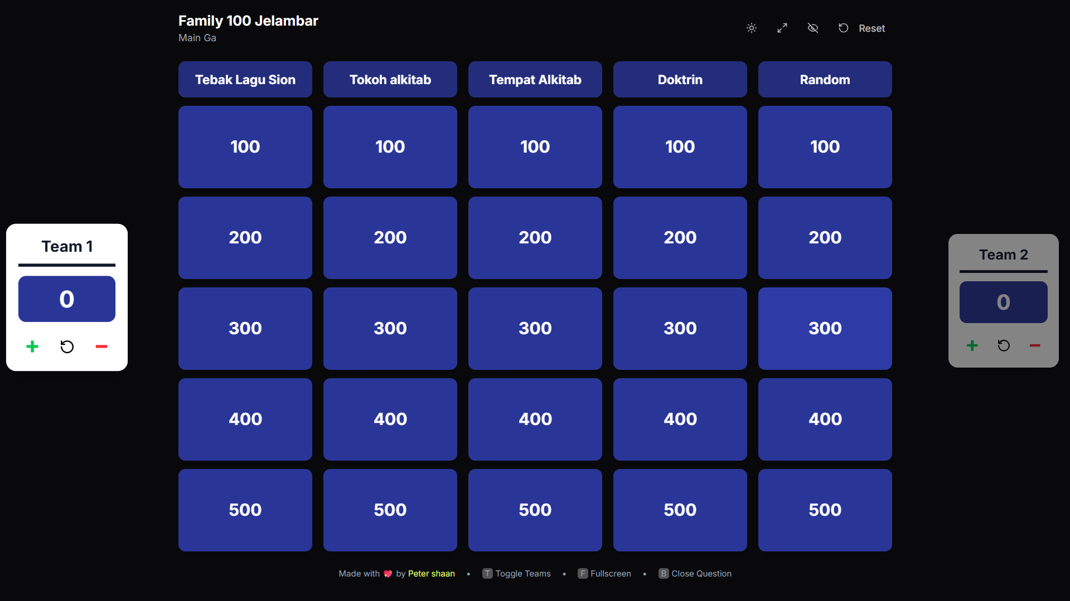Click the Tokoh alkitab category header

point(390,80)
